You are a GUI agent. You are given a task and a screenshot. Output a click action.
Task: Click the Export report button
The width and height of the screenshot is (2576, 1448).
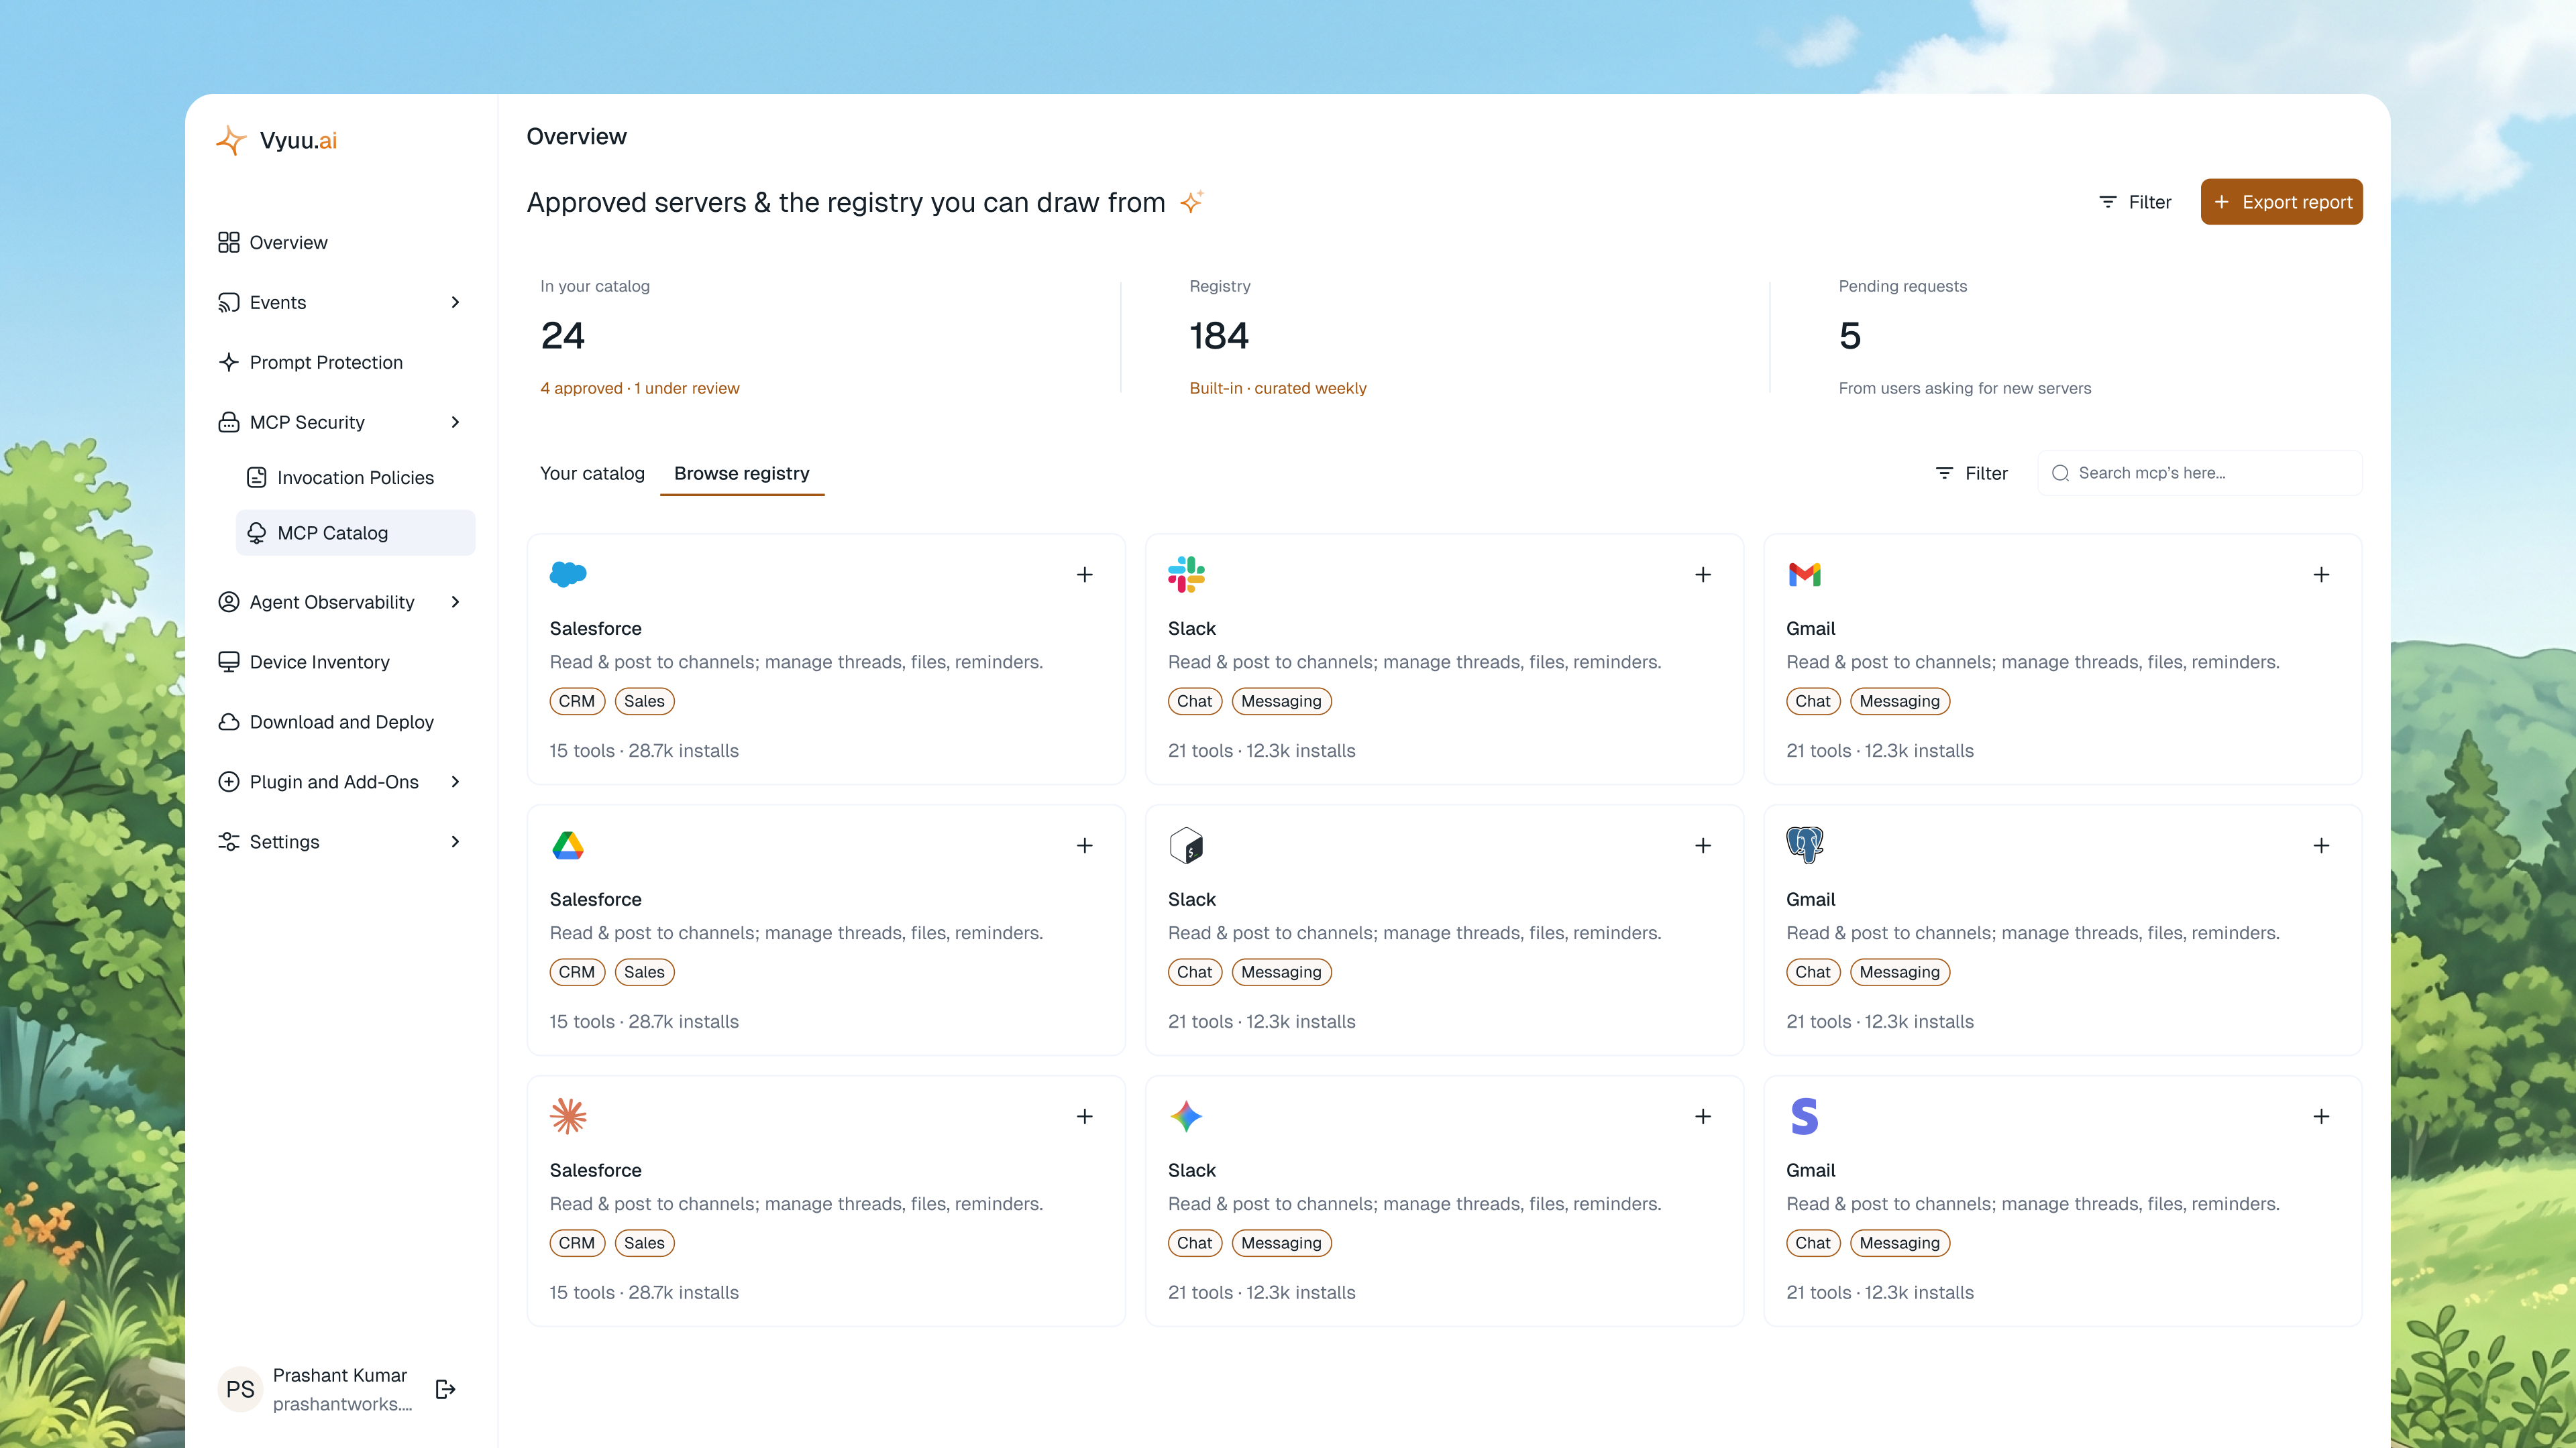coord(2281,202)
